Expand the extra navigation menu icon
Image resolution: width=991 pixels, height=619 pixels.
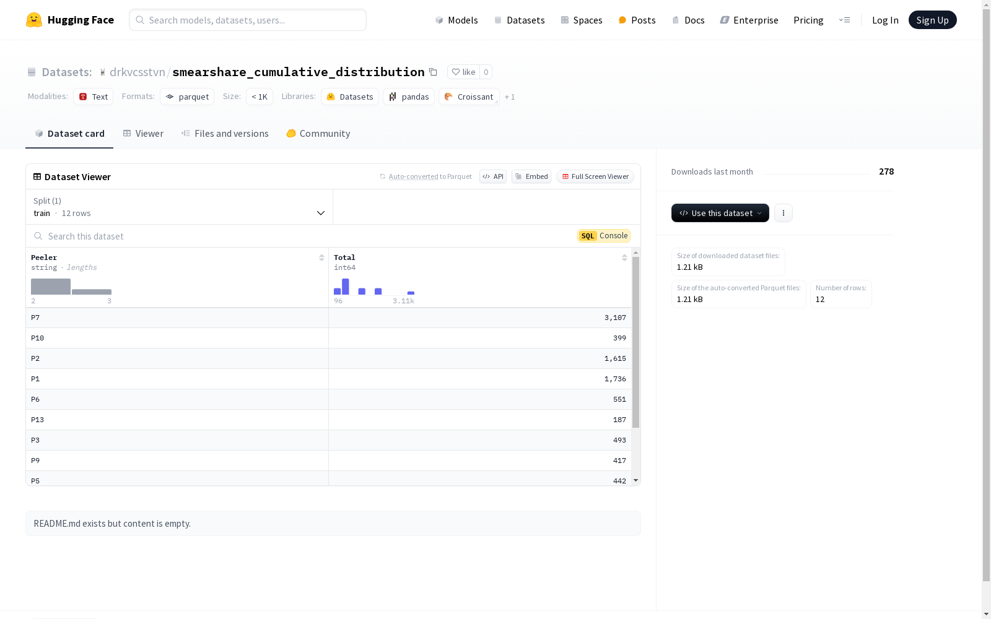pyautogui.click(x=844, y=20)
